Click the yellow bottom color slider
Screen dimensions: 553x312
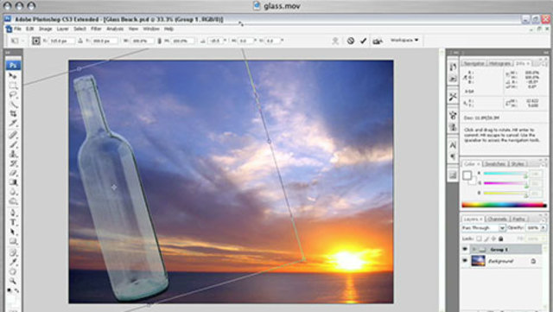pyautogui.click(x=505, y=193)
